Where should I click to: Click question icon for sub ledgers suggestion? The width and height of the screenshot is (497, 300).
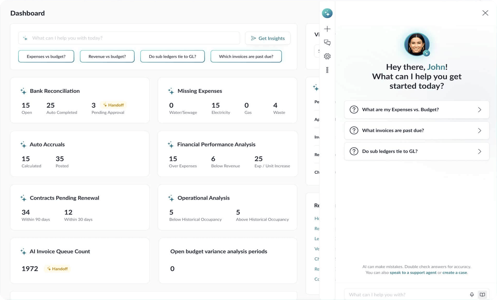point(354,151)
